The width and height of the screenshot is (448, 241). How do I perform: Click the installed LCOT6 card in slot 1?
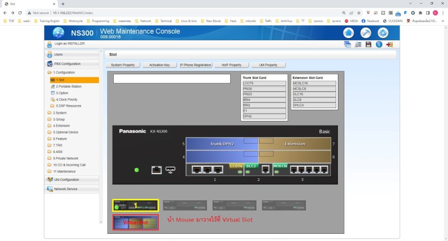click(x=215, y=169)
